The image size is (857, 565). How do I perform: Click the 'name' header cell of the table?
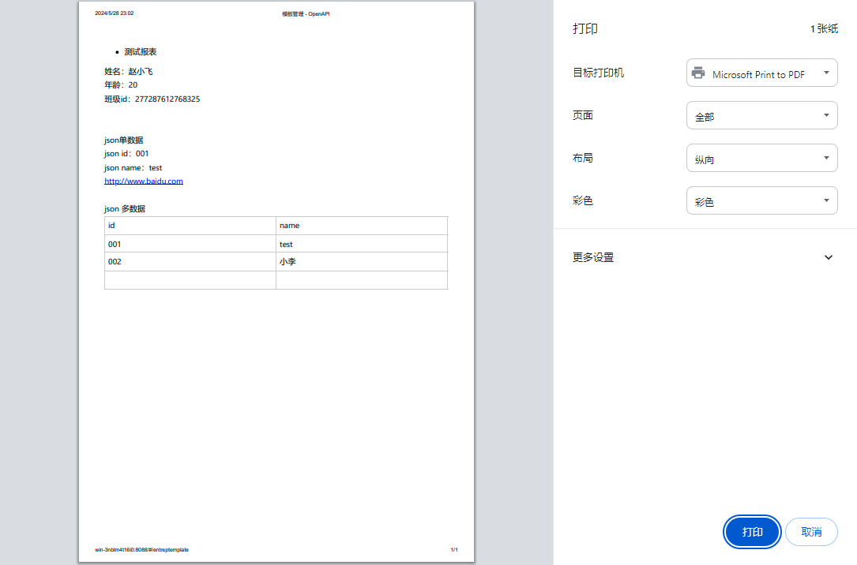[289, 226]
